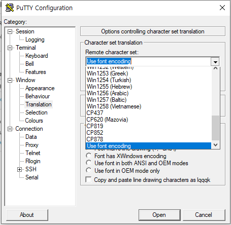Click the Cancel button
Viewport: 231px width, 225px height.
[x=204, y=215]
